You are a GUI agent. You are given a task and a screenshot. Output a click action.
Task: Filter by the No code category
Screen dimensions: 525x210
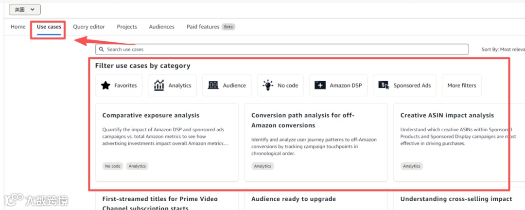[x=280, y=86]
